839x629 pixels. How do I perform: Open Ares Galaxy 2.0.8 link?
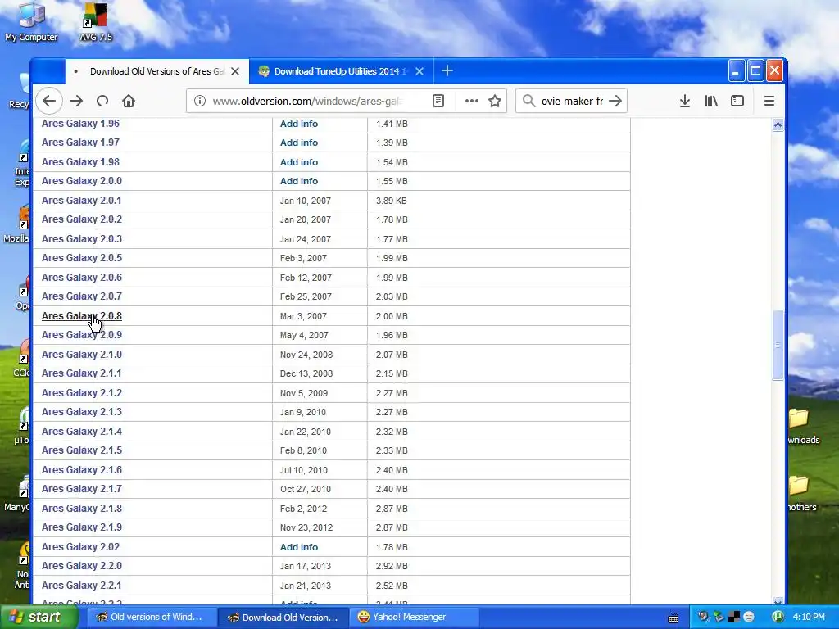[x=82, y=315]
